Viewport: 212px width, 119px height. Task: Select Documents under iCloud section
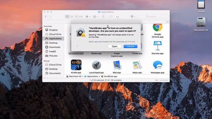[53, 73]
